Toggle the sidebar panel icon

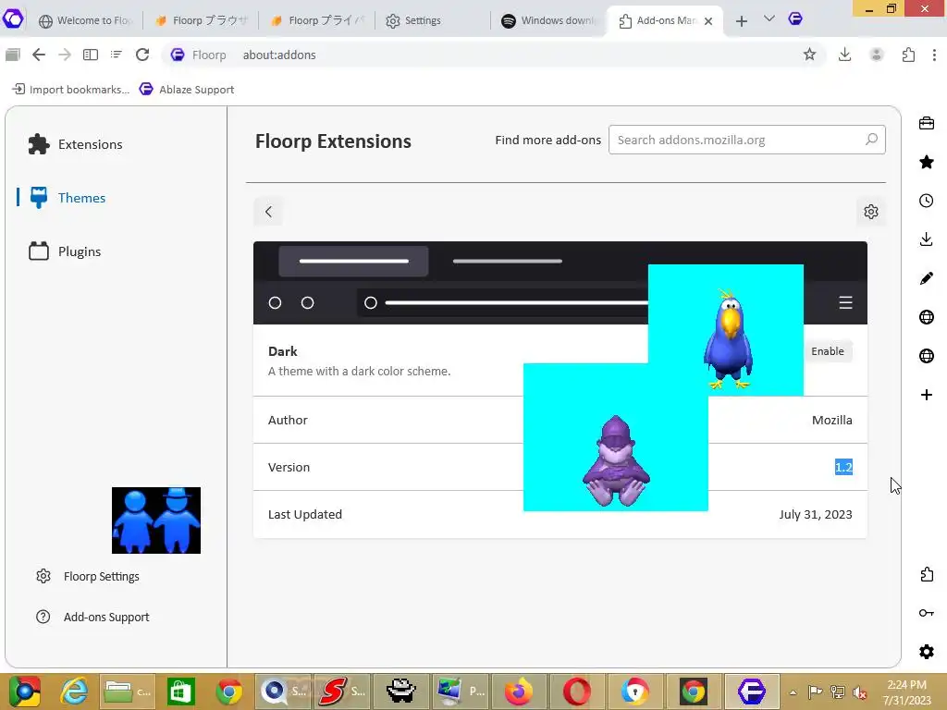(x=91, y=55)
